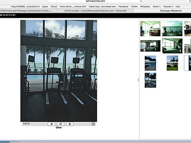Image resolution: width=191 pixels, height=143 pixels.
Task: Switch to the CoreLogic MarketLinx tab
Action: (x=171, y=11)
